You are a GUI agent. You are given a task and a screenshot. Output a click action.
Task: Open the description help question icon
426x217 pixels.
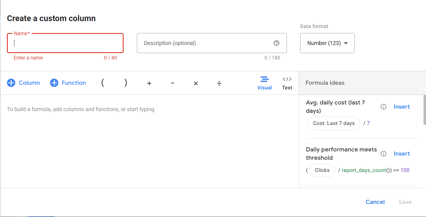(276, 43)
